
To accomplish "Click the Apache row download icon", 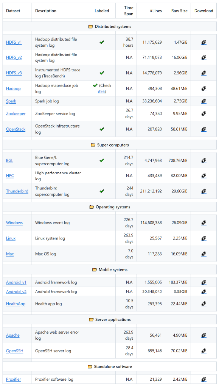I will [x=203, y=335].
